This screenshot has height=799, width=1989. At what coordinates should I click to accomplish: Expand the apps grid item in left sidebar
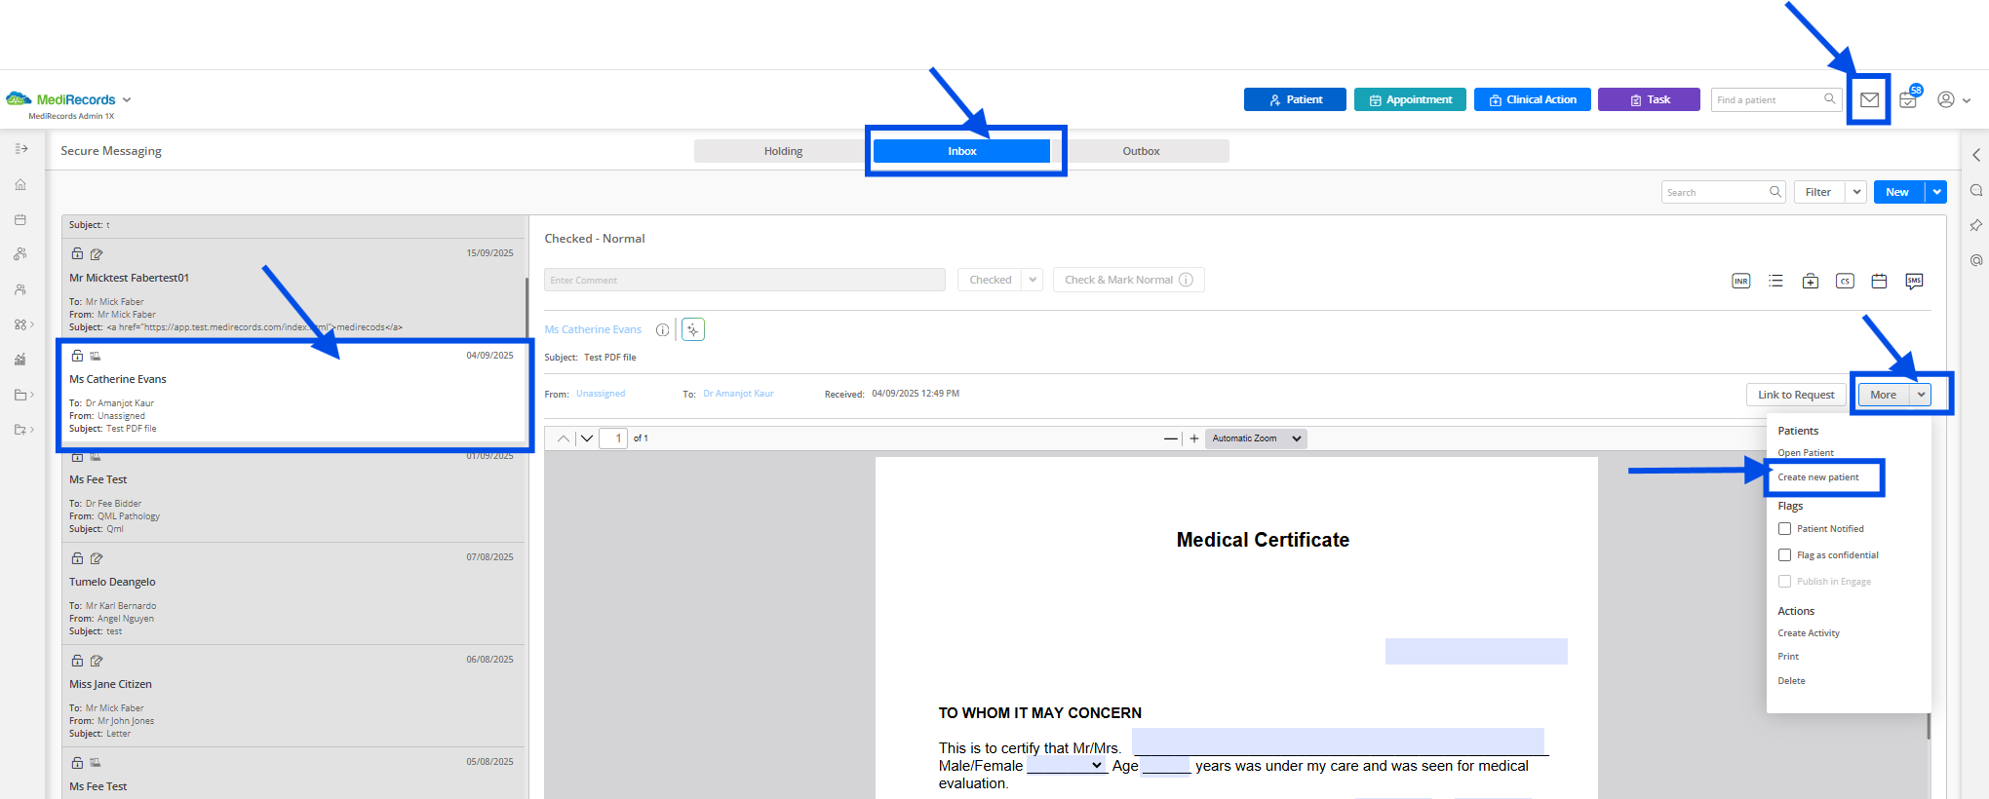(24, 324)
